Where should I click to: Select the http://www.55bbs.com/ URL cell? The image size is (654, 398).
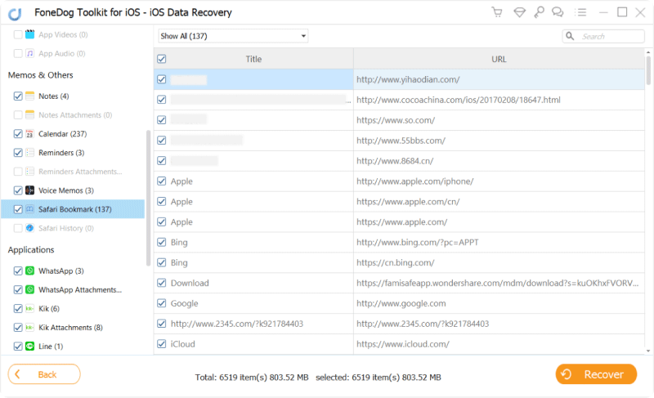click(x=499, y=141)
